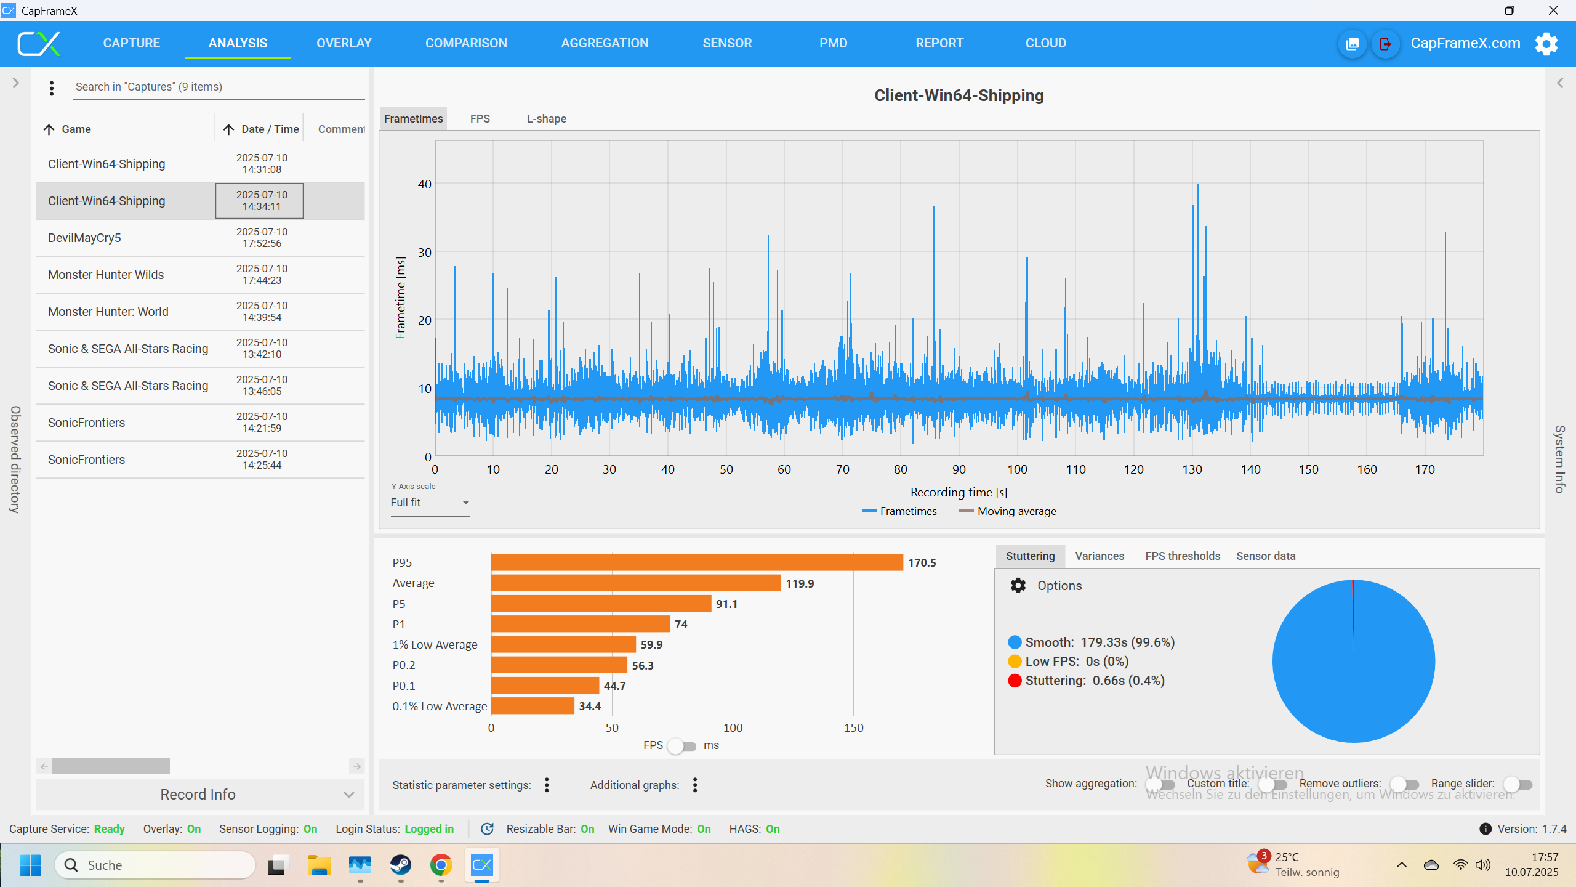The width and height of the screenshot is (1576, 887).
Task: Click the CapFrameX.com link
Action: coord(1465,43)
